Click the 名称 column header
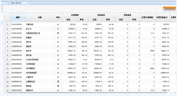 tap(40, 17)
